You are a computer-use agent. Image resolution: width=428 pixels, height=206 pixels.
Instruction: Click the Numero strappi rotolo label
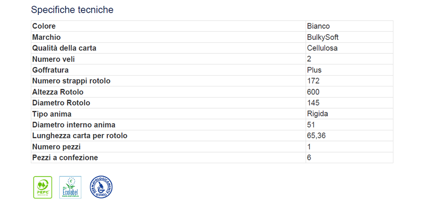coord(71,81)
